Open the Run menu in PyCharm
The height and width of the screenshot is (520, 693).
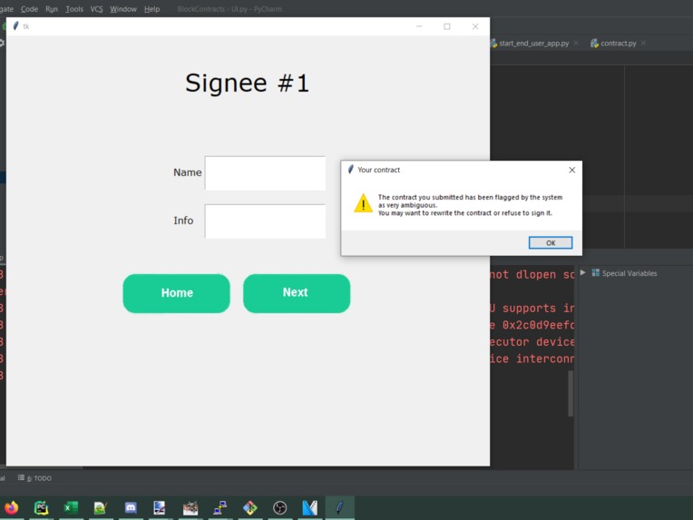[x=52, y=9]
